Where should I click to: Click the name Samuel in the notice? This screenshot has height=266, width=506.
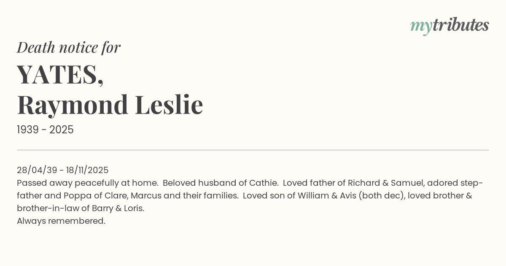[x=408, y=183]
